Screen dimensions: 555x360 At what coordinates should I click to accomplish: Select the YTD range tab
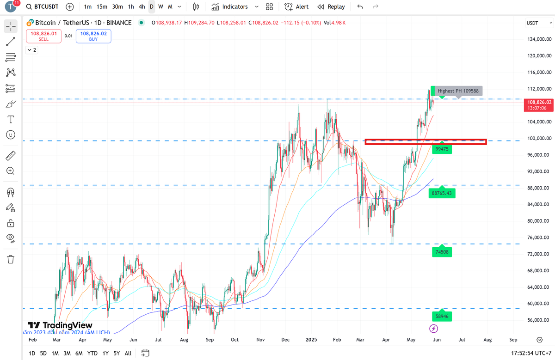point(92,353)
